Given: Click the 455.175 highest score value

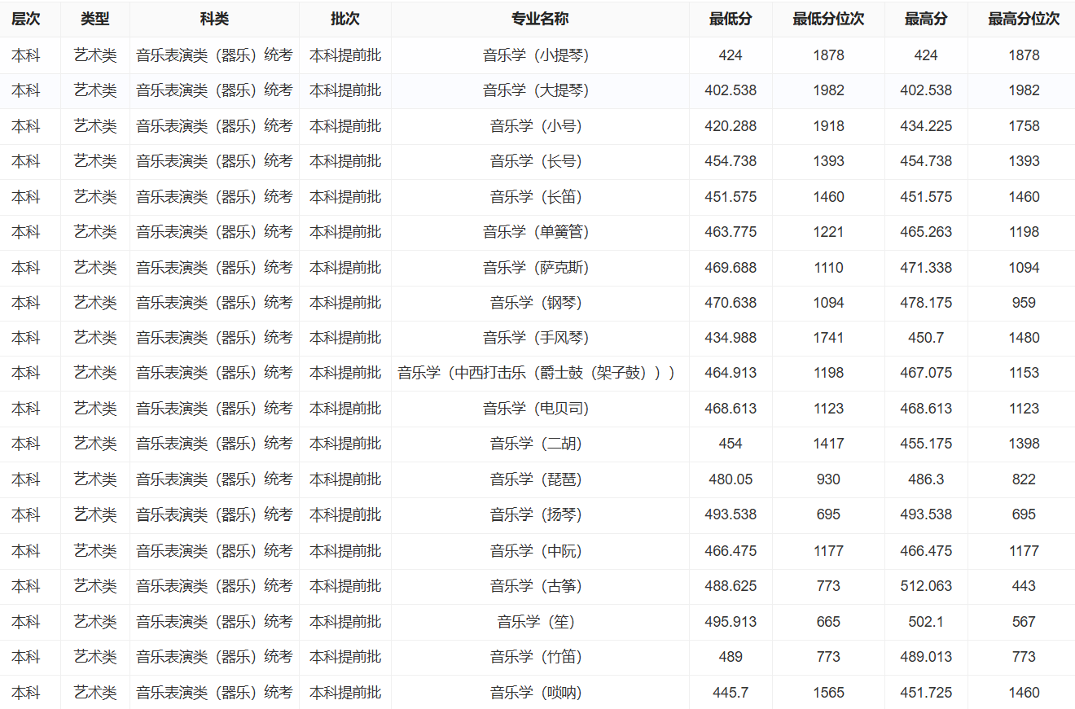Looking at the screenshot, I should coord(926,444).
